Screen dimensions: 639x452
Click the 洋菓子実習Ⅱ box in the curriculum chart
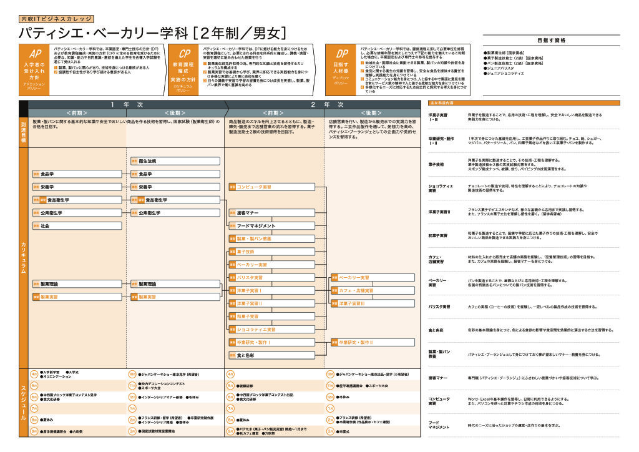(x=272, y=303)
